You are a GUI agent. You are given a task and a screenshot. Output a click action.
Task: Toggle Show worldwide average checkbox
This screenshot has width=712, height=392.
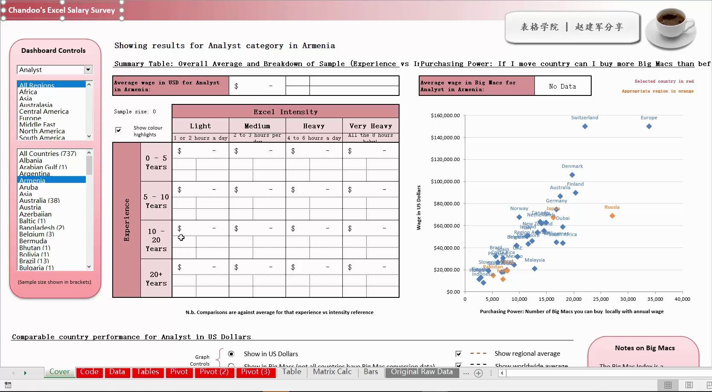(x=458, y=365)
